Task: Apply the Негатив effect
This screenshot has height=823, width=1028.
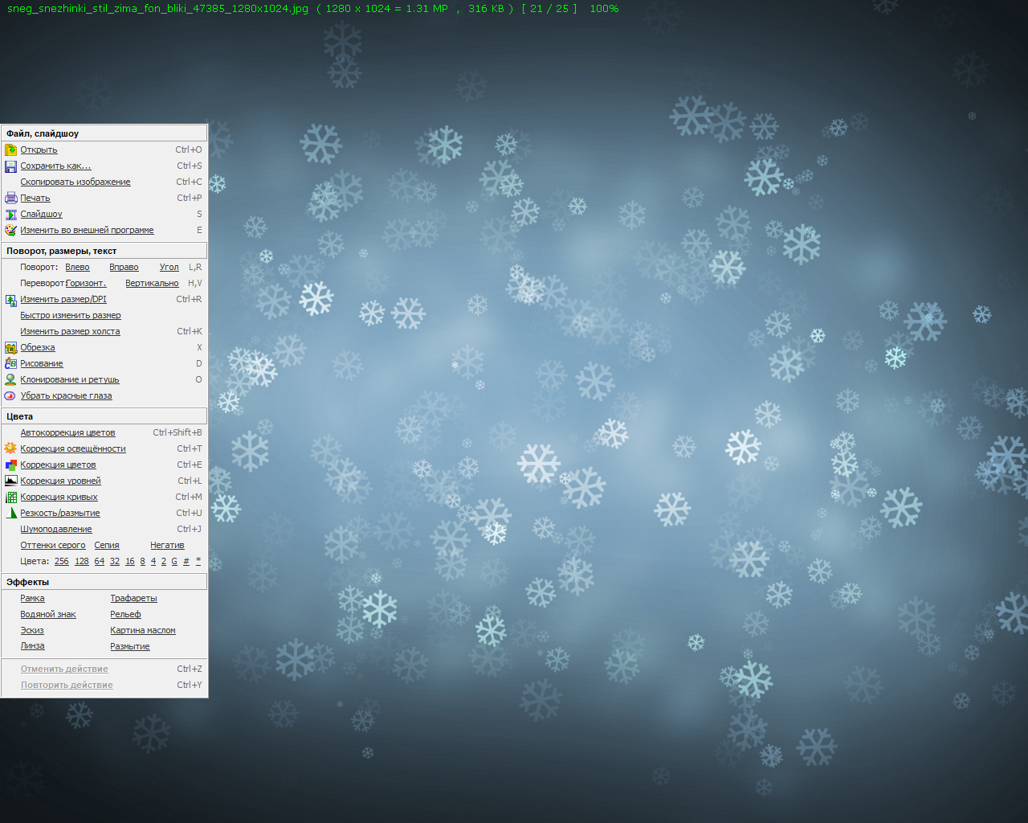Action: [x=167, y=546]
